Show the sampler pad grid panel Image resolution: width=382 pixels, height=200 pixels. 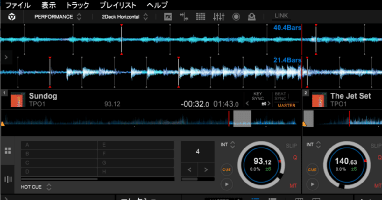coord(201,17)
